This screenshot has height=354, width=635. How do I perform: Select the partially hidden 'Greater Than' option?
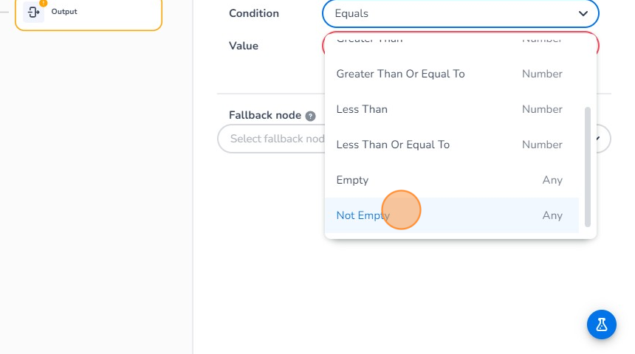pos(369,40)
